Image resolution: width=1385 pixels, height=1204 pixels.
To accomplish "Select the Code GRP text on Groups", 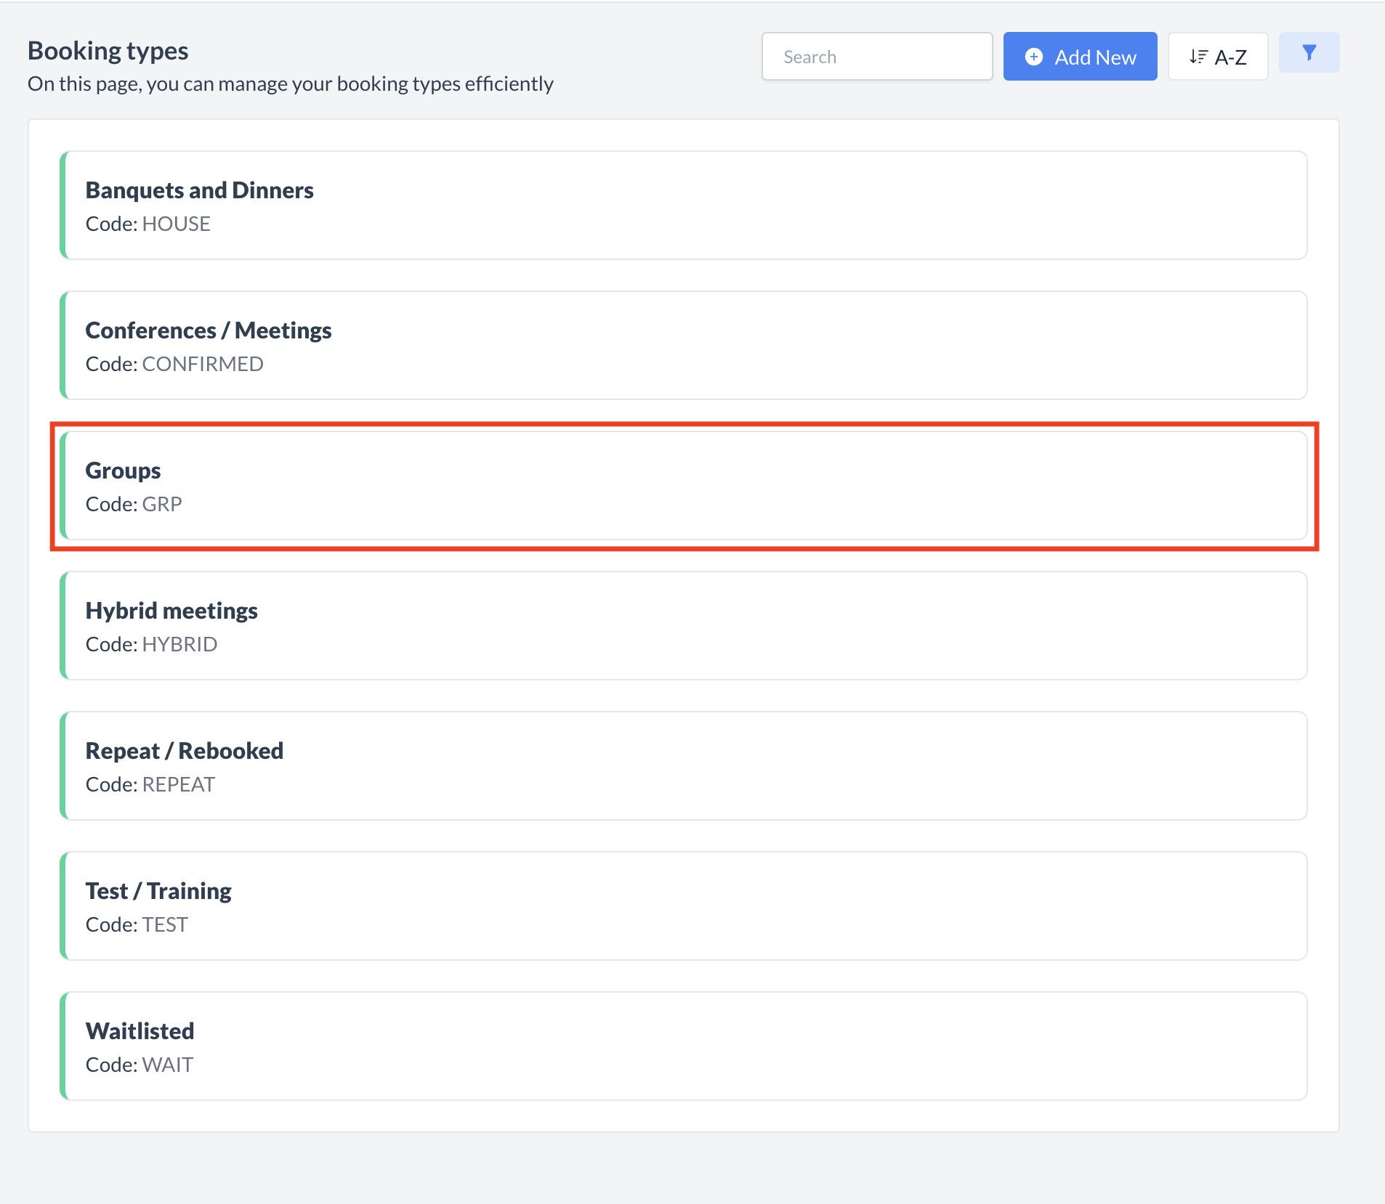I will pyautogui.click(x=134, y=503).
